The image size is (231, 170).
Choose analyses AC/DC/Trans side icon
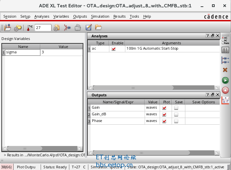click(x=225, y=41)
